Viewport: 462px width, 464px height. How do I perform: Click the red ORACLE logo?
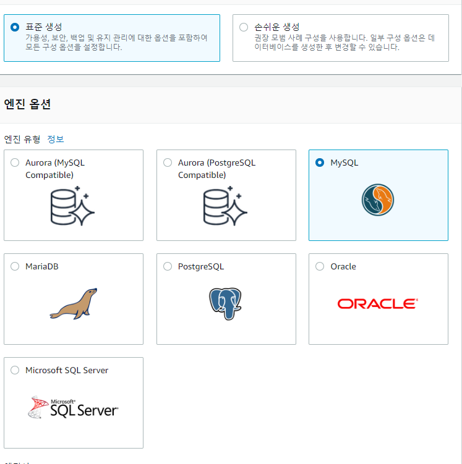click(378, 304)
